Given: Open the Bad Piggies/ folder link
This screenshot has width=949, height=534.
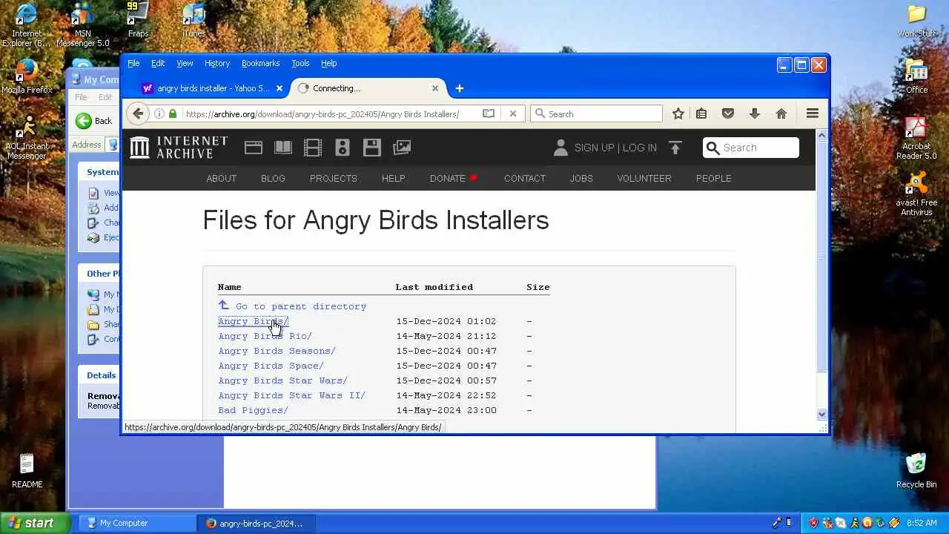Looking at the screenshot, I should click(x=253, y=410).
